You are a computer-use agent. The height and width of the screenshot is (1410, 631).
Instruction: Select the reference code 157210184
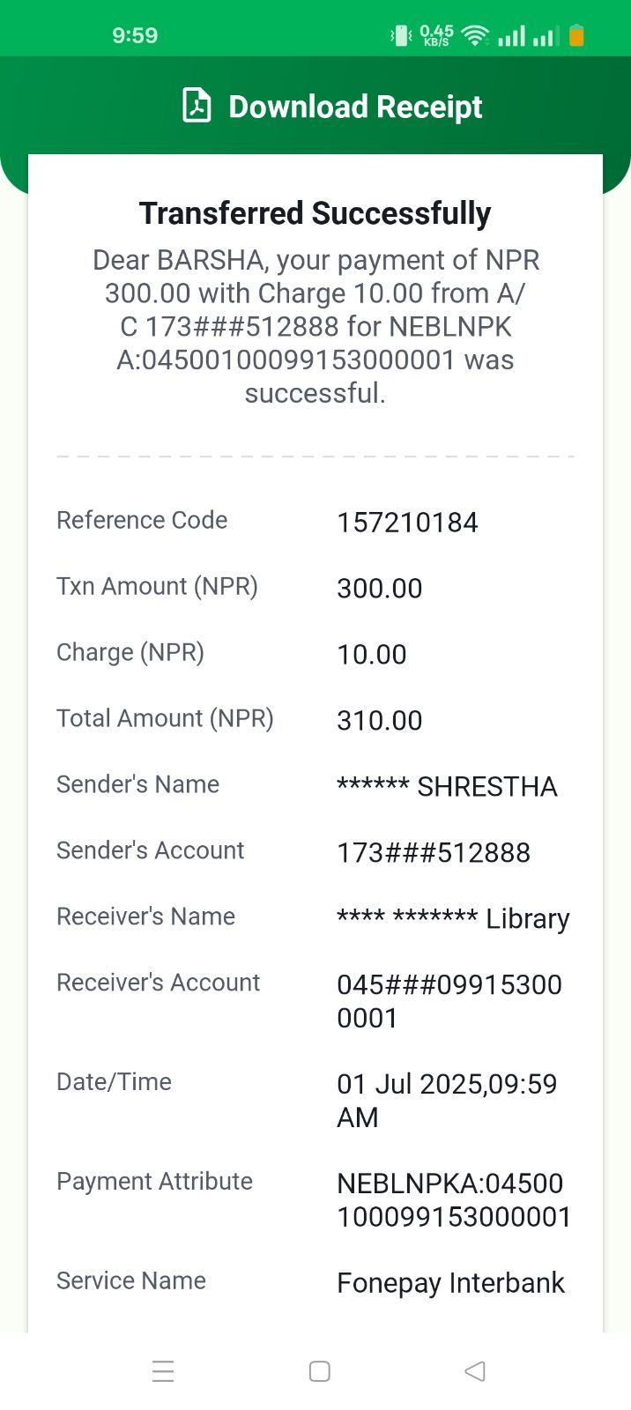(x=407, y=523)
